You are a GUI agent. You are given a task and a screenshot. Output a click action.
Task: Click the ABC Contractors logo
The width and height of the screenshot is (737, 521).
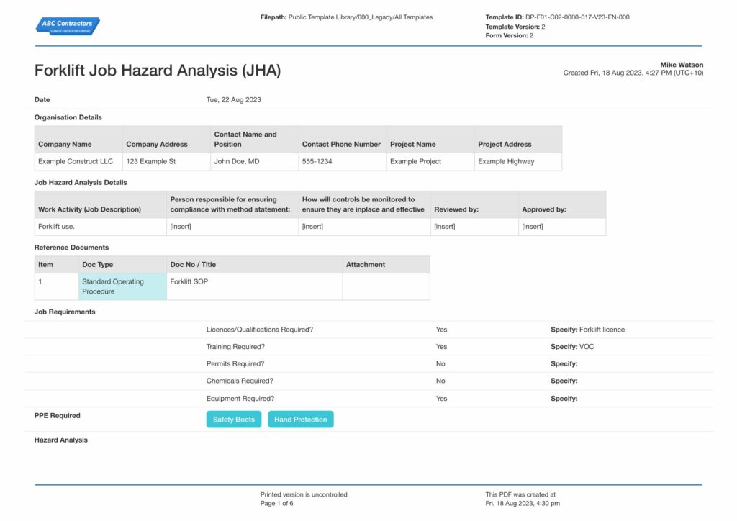tap(68, 26)
